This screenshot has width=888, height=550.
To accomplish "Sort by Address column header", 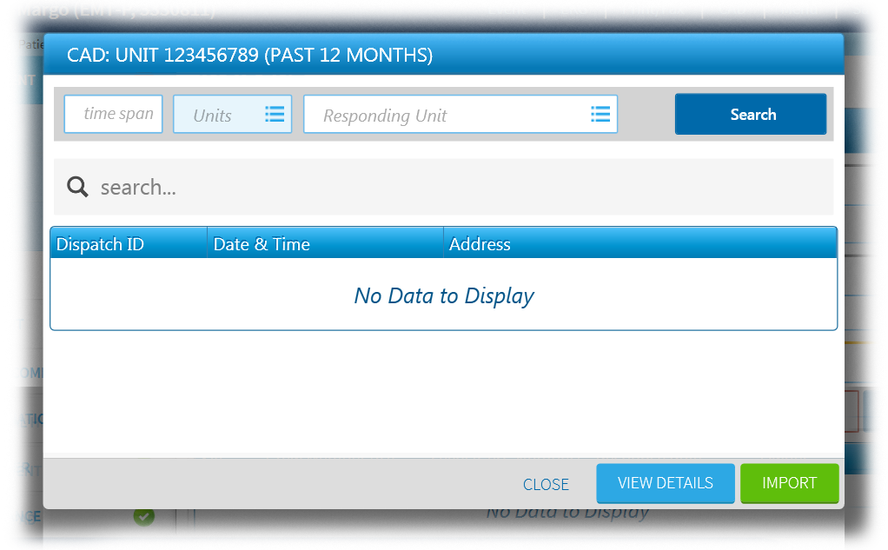I will tap(640, 243).
